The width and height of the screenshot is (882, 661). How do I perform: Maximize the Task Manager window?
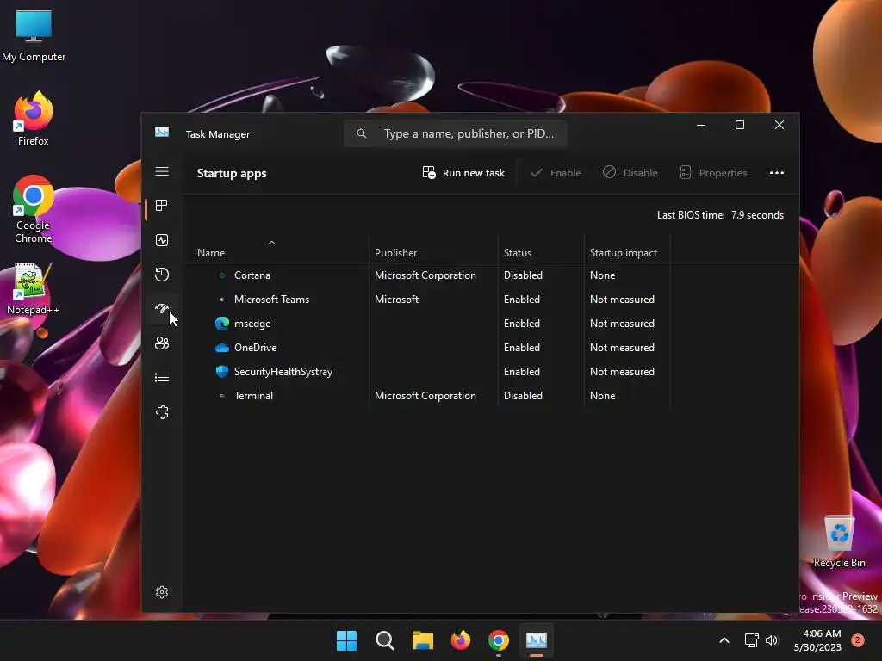point(740,125)
